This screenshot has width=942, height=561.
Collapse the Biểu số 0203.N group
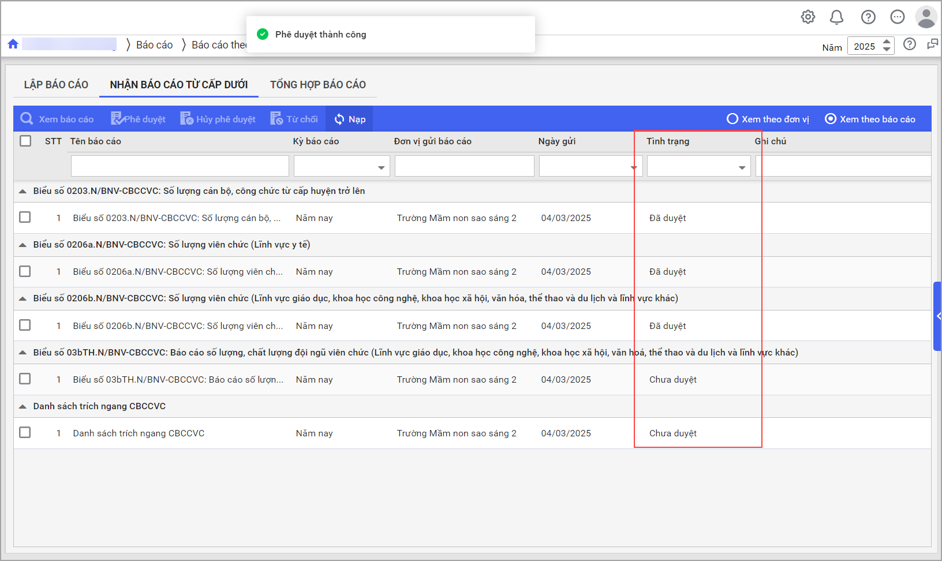click(23, 191)
